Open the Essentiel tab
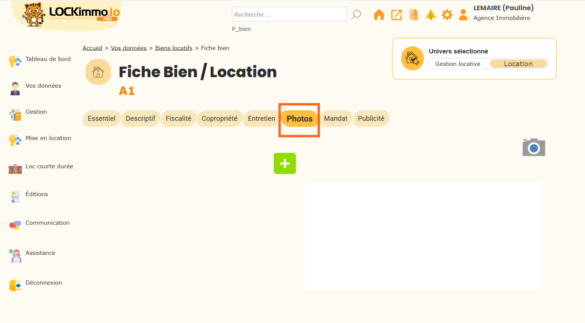The width and height of the screenshot is (585, 323). pyautogui.click(x=102, y=119)
